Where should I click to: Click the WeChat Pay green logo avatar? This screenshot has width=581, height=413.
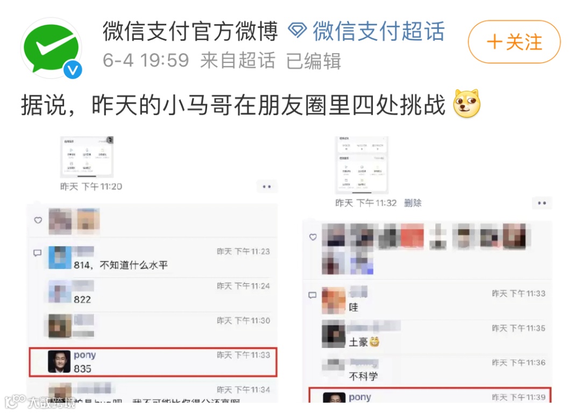[x=51, y=48]
